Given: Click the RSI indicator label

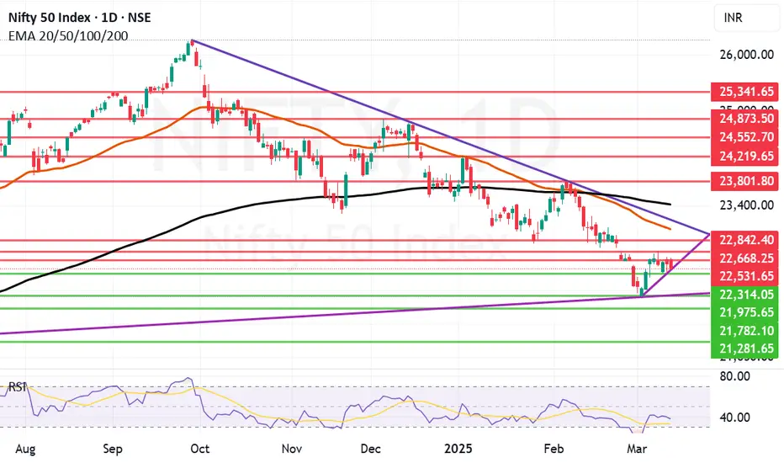Looking at the screenshot, I should [x=17, y=387].
